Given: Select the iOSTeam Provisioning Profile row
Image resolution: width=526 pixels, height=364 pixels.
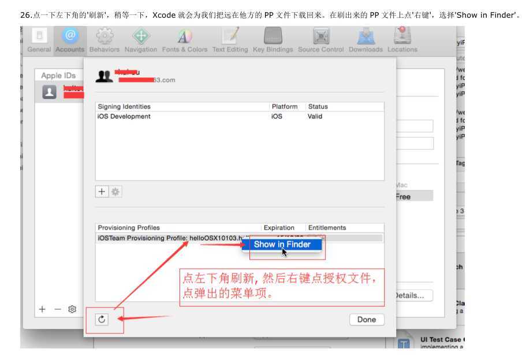Looking at the screenshot, I should pyautogui.click(x=240, y=238).
